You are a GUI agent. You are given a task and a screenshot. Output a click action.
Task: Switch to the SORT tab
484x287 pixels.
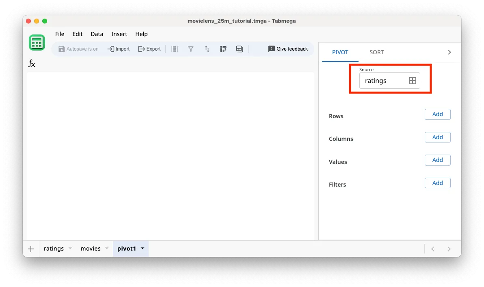376,52
